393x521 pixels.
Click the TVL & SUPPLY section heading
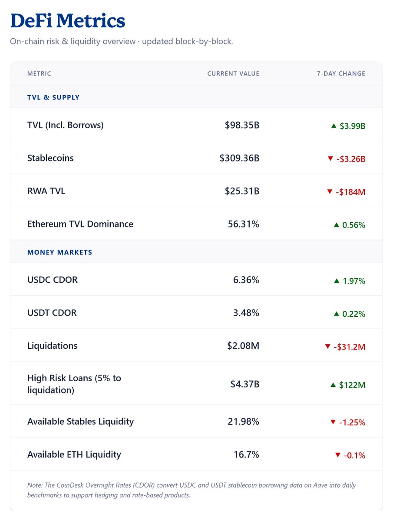click(x=53, y=97)
